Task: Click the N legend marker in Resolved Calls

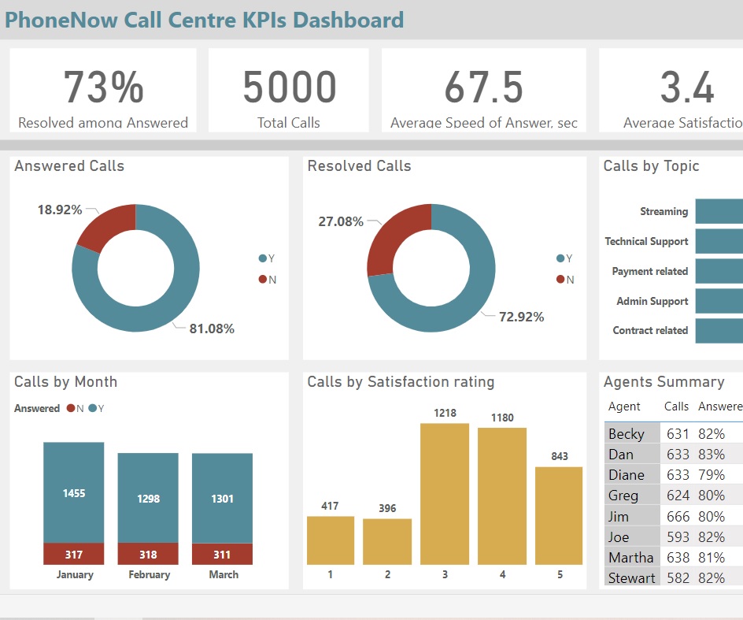Action: [560, 280]
